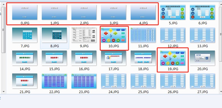This screenshot has height=108, width=222.
Task: Click the left pane scrollbar thumb
Action: click(x=4, y=30)
